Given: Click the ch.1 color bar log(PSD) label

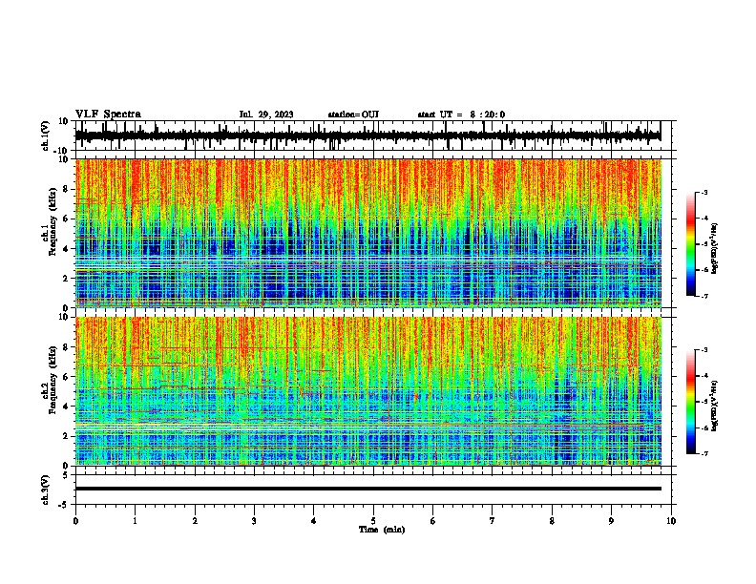Looking at the screenshot, I should [x=715, y=249].
